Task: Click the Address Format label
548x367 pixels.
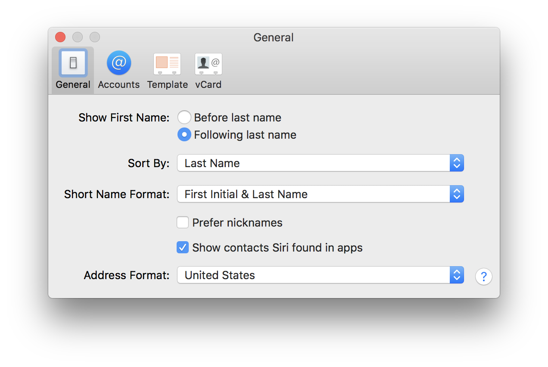Action: 127,275
